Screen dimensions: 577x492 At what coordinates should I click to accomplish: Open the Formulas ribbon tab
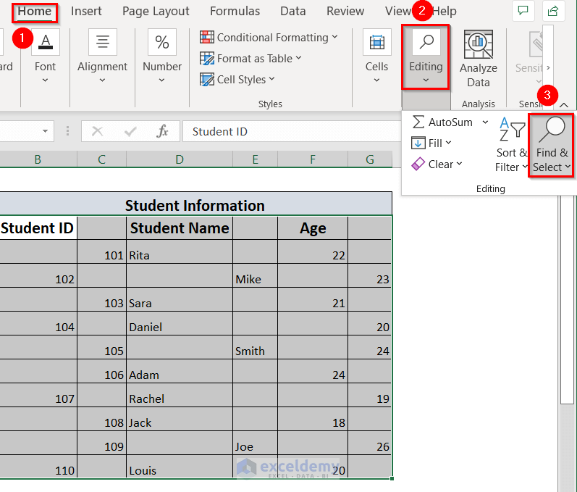235,11
